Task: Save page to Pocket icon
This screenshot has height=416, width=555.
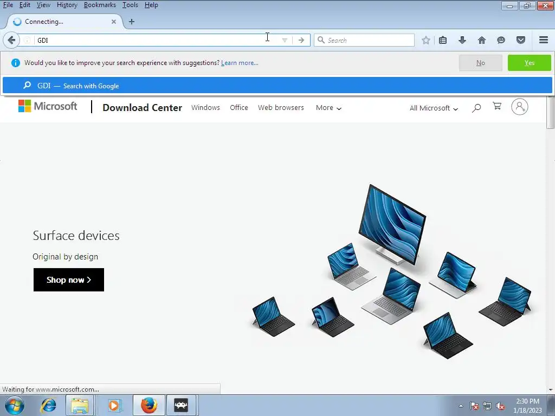Action: 521,40
